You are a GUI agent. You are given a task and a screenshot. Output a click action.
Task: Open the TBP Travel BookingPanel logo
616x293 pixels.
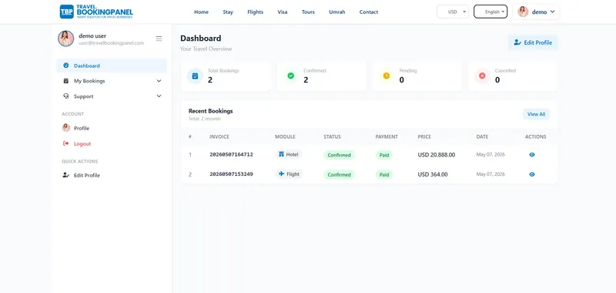coord(96,12)
